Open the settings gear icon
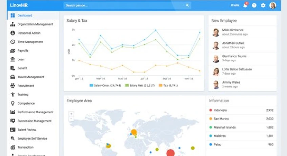 point(263,5)
